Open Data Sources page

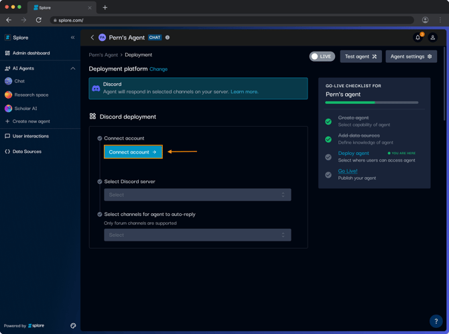[23, 152]
